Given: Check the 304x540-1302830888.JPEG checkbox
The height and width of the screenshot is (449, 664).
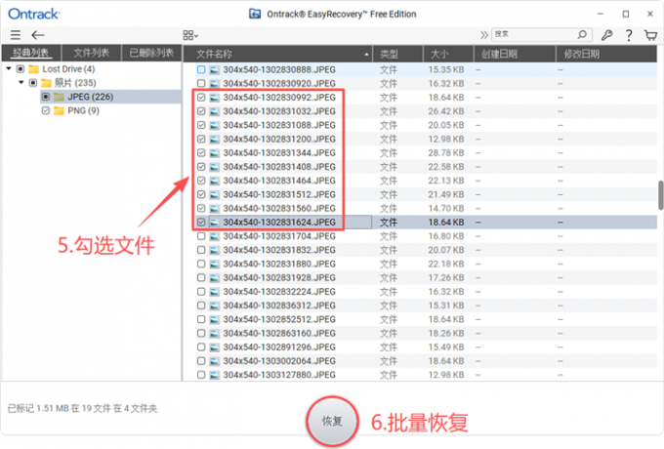Looking at the screenshot, I should [201, 69].
